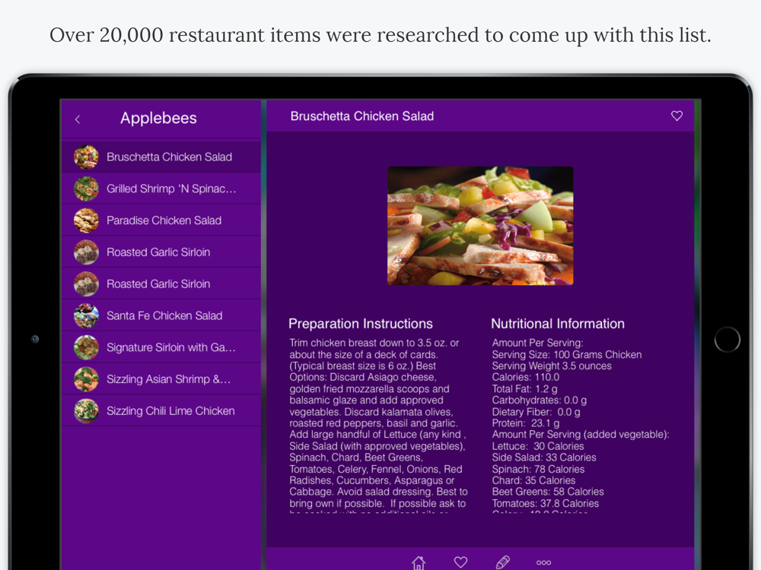Select Signature Sirloin with Garlic item
761x570 pixels.
click(161, 347)
